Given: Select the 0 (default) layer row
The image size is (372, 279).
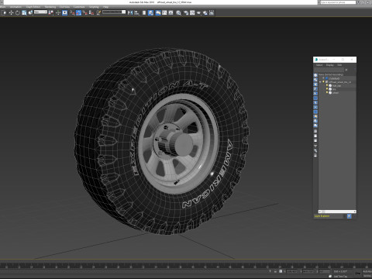Looking at the screenshot, I should (337, 78).
